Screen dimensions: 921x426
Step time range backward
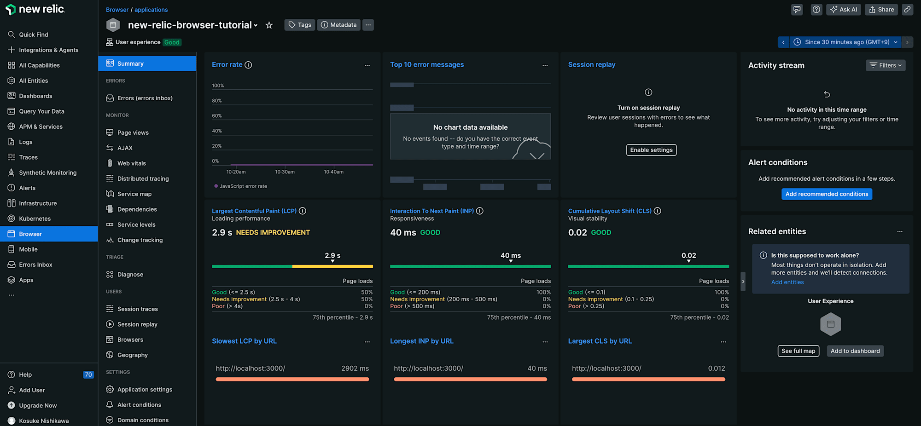[783, 42]
